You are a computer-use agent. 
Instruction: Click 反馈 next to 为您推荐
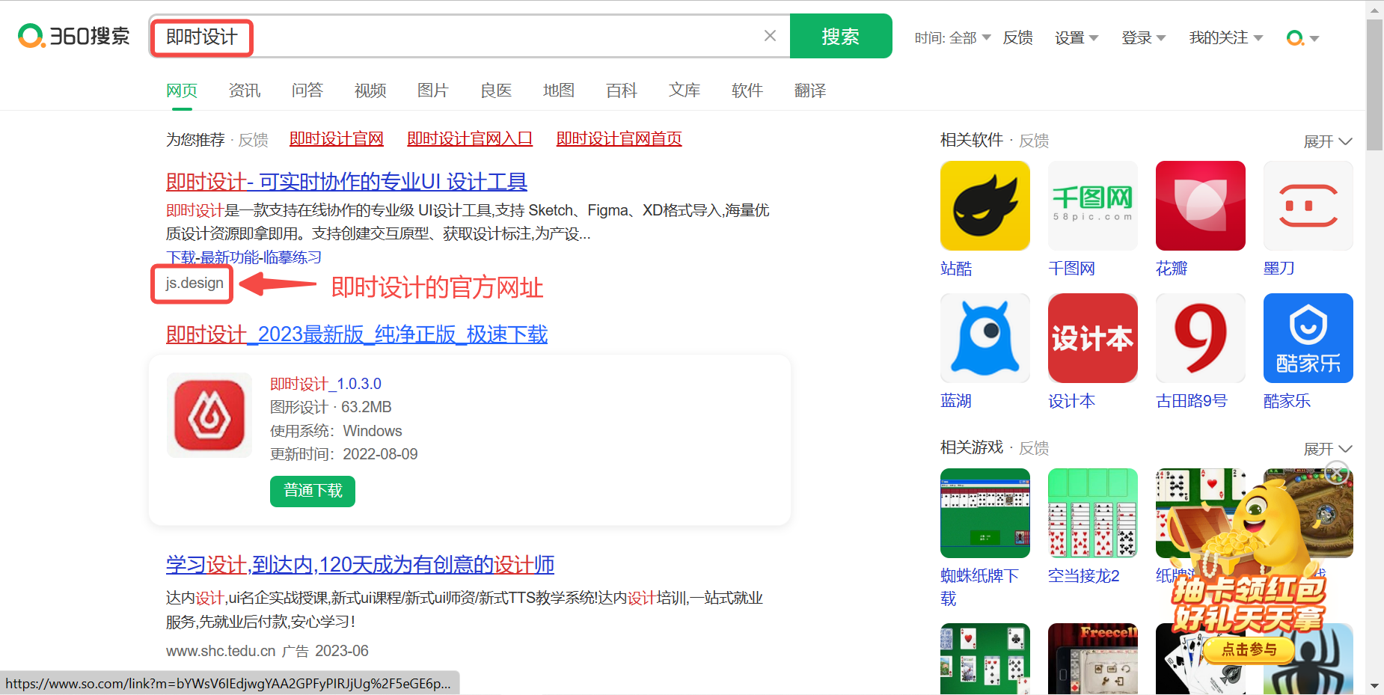point(253,140)
